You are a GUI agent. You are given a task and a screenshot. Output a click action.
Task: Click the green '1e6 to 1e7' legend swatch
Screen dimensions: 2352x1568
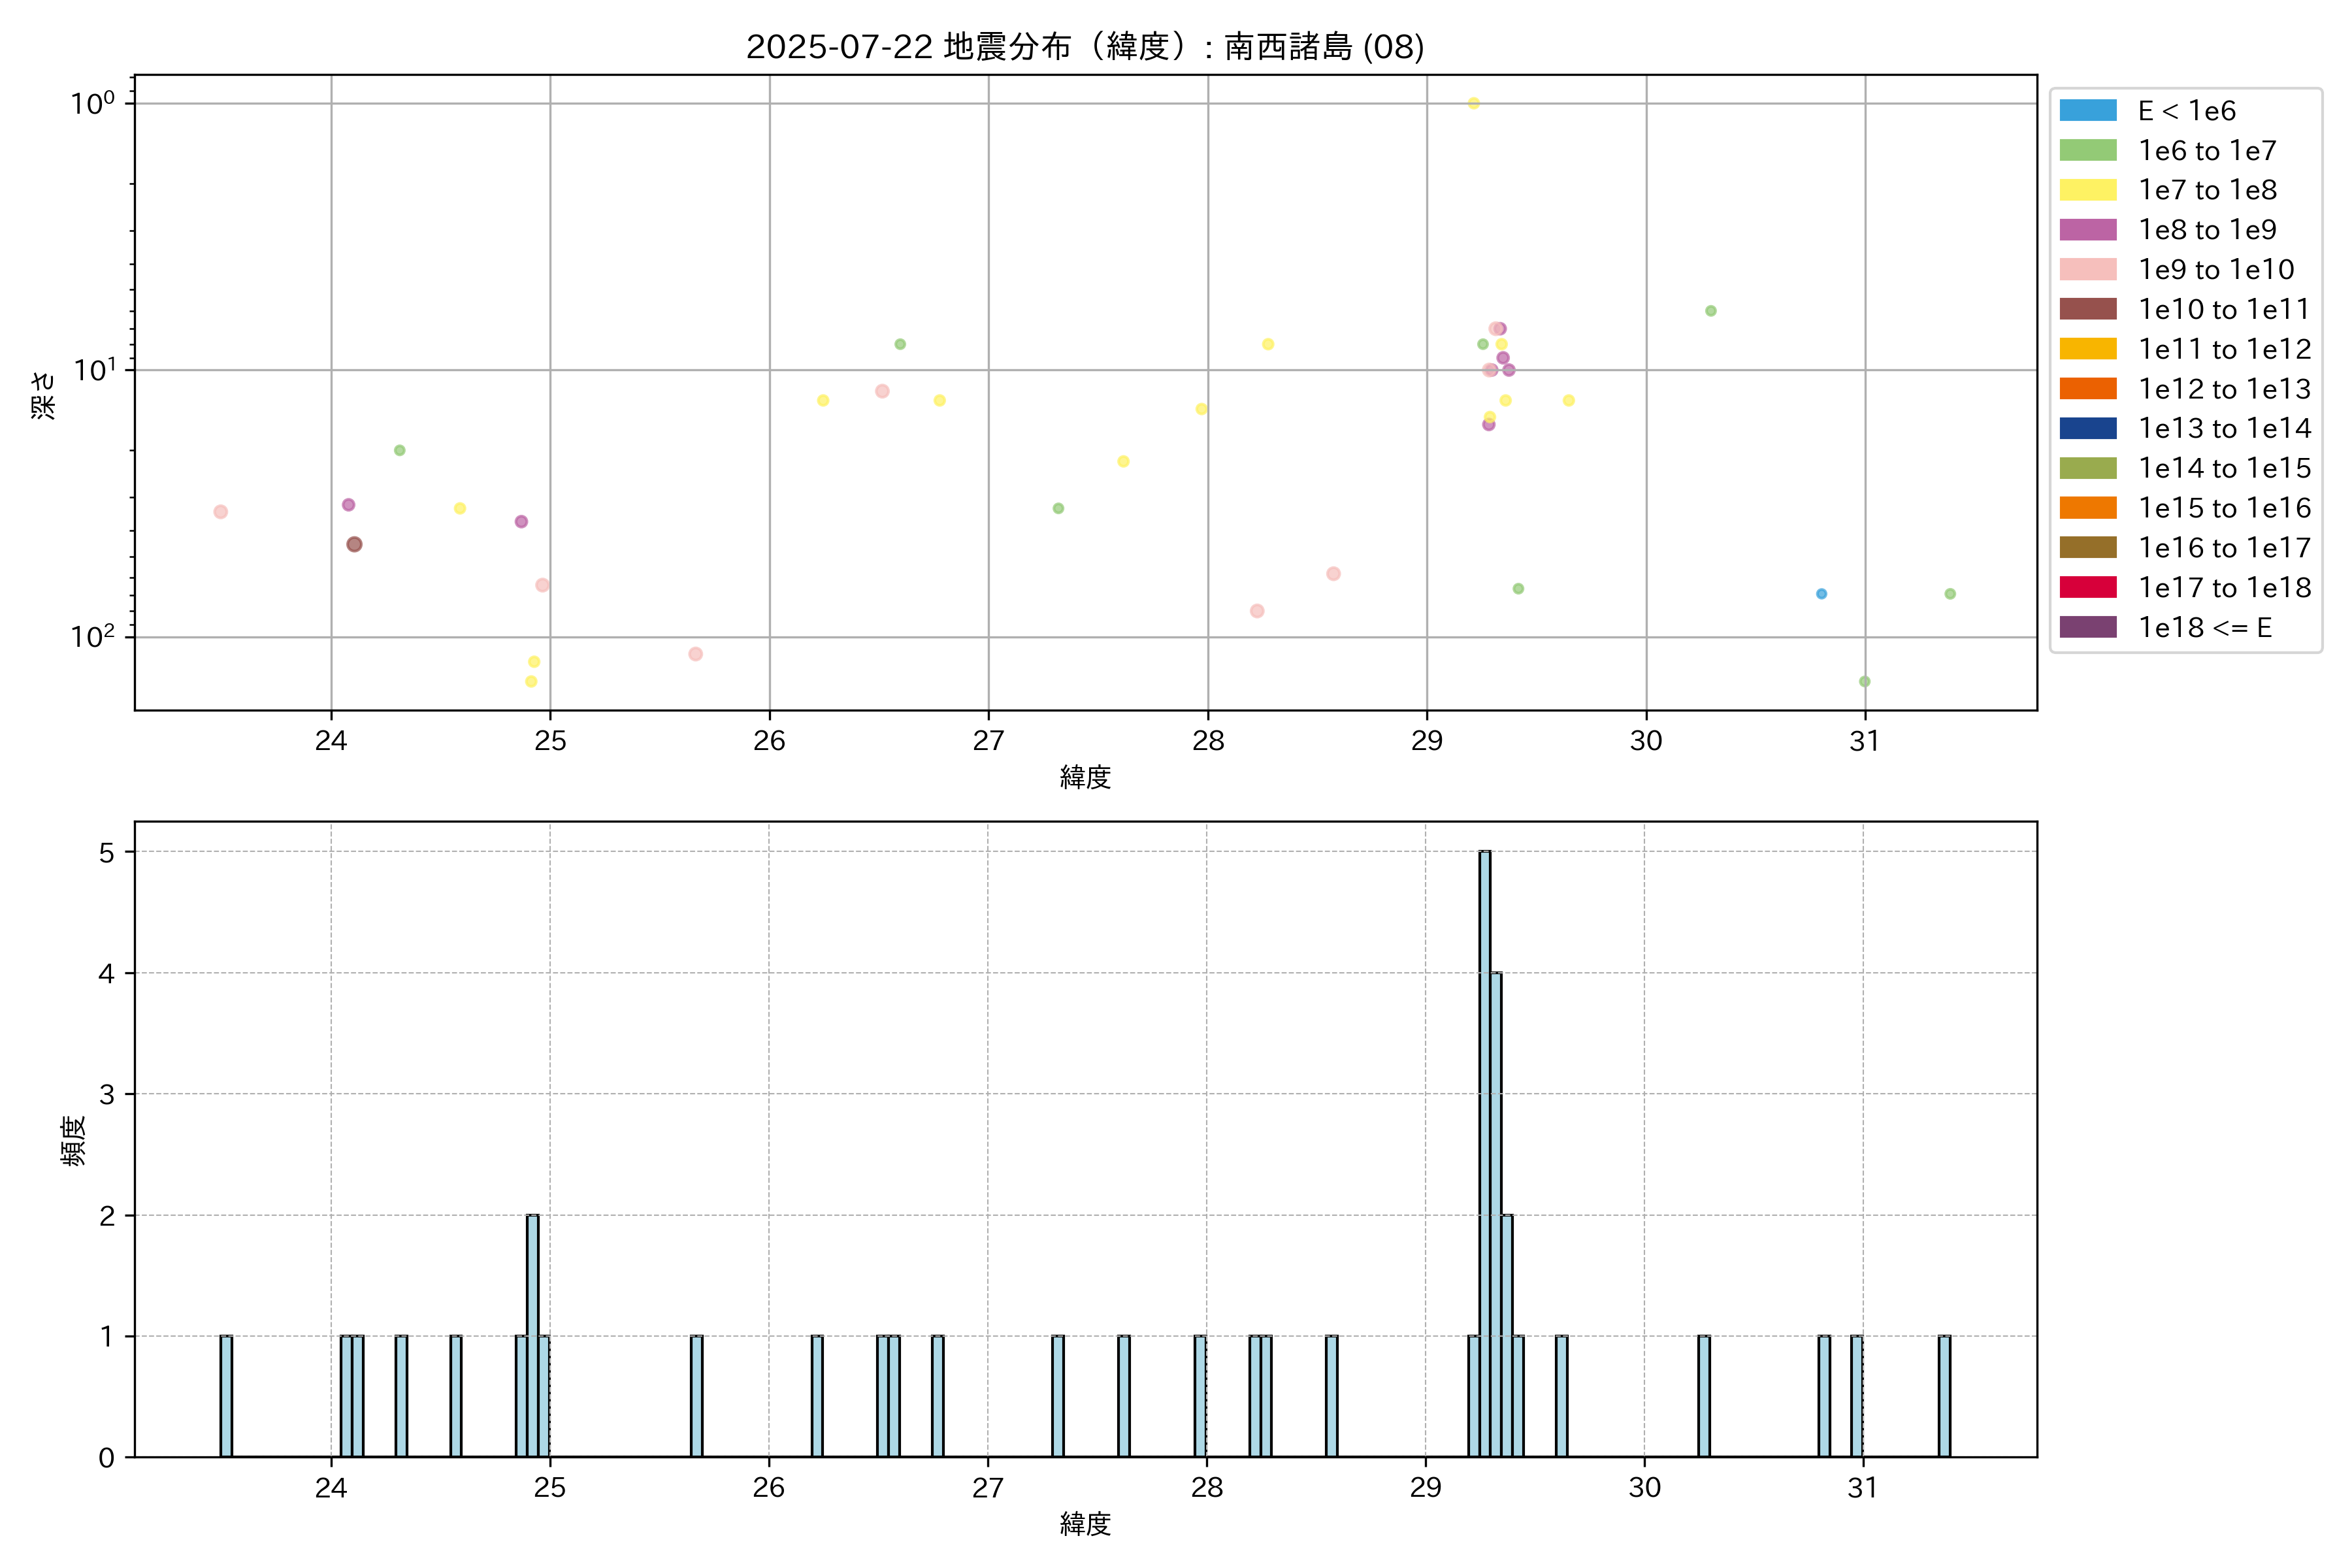[x=2087, y=151]
